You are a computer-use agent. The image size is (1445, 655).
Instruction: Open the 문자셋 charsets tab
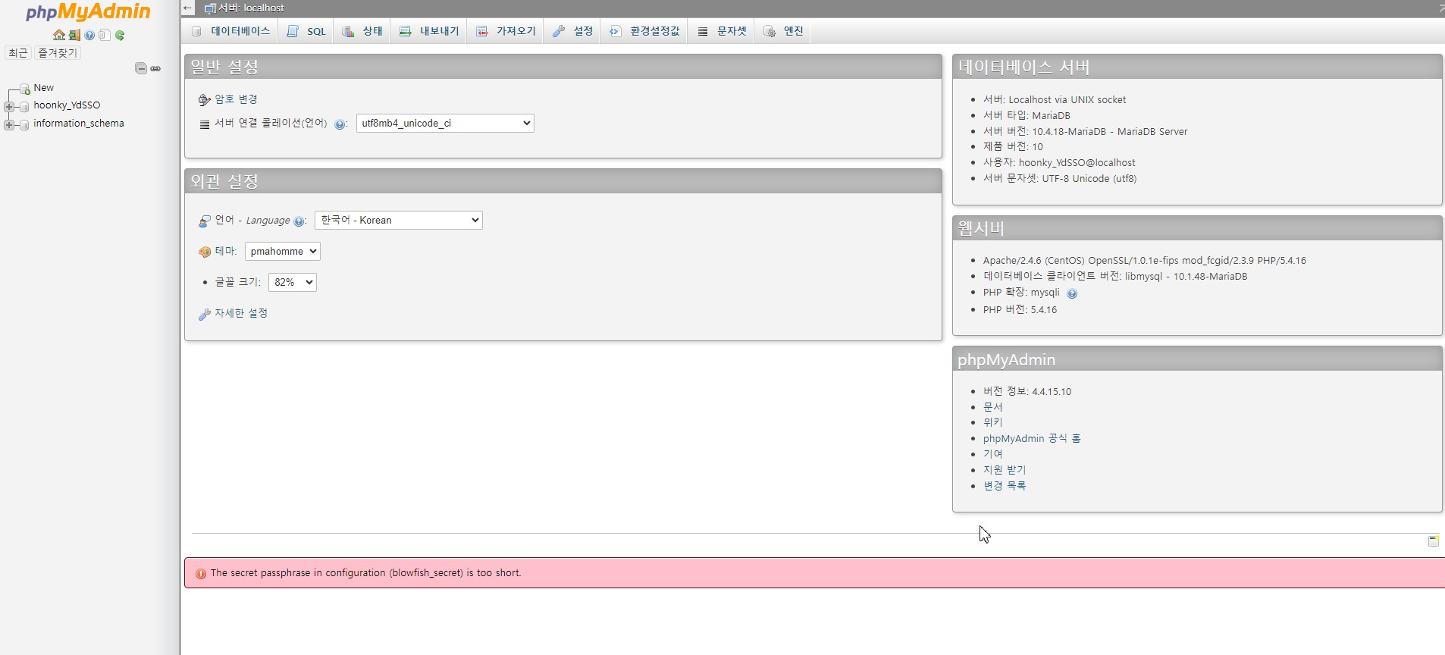(722, 31)
